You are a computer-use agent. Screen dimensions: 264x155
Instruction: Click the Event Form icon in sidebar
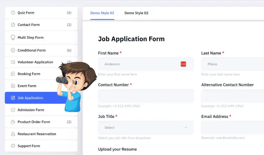(13, 86)
